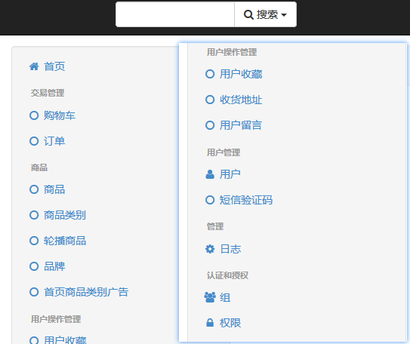This screenshot has height=344, width=410.
Task: Click the circle icon beside 品牌
Action: click(34, 266)
